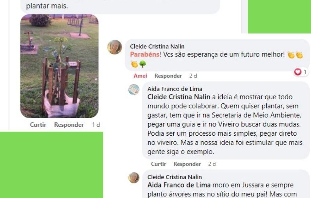The width and height of the screenshot is (311, 198).
Task: Toggle the Amei reaction on Cleide's comment
Action: point(140,76)
